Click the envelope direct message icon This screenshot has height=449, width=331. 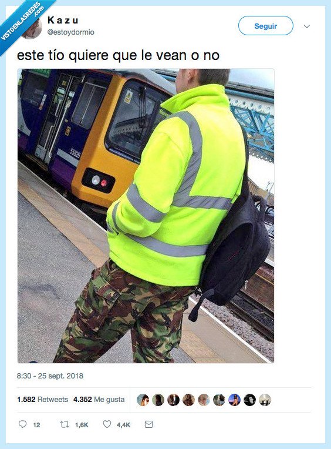148,424
